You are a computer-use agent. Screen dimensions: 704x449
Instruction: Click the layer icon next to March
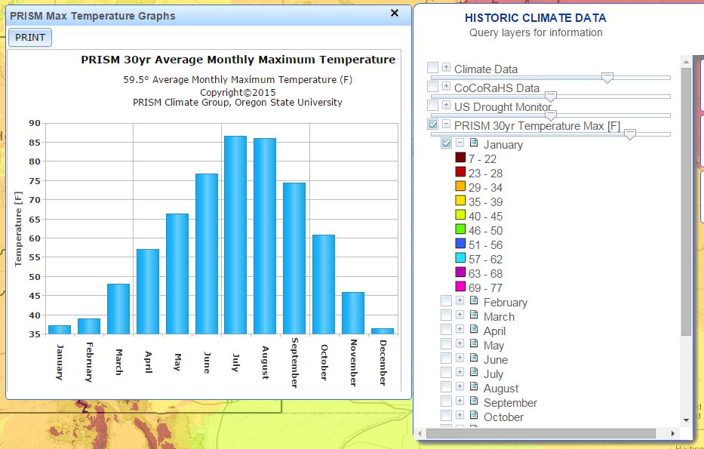[x=474, y=315]
